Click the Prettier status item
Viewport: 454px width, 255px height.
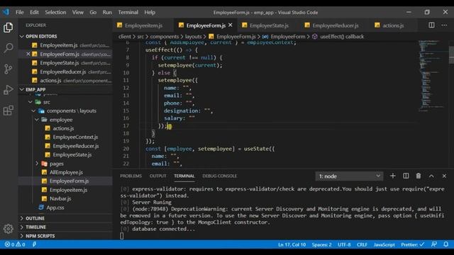pyautogui.click(x=412, y=244)
